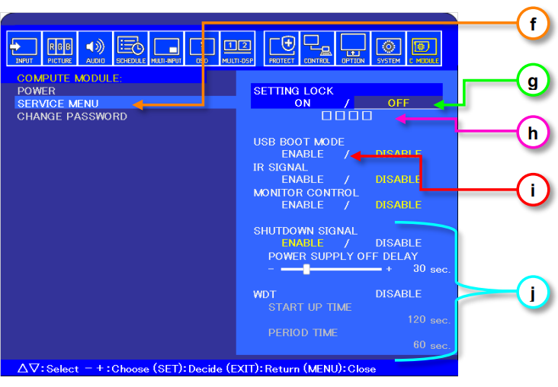558x387 pixels.
Task: Open the C MODULE icon
Action: pos(425,49)
